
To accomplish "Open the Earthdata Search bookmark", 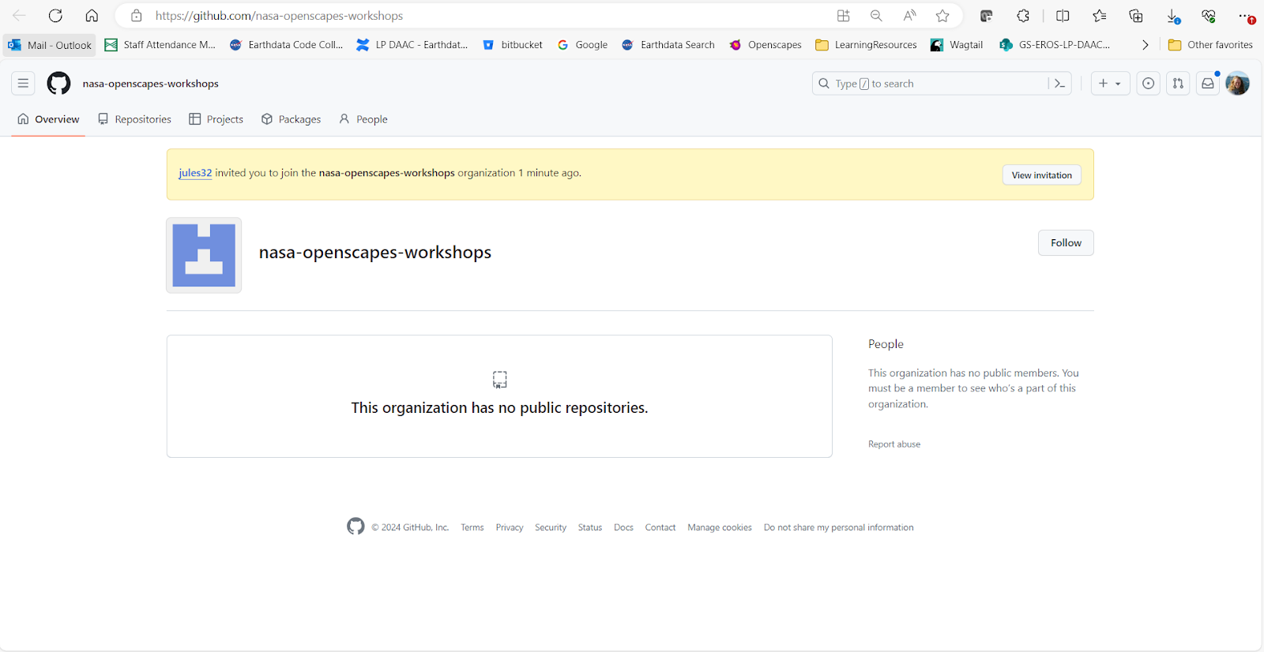I will pyautogui.click(x=668, y=45).
